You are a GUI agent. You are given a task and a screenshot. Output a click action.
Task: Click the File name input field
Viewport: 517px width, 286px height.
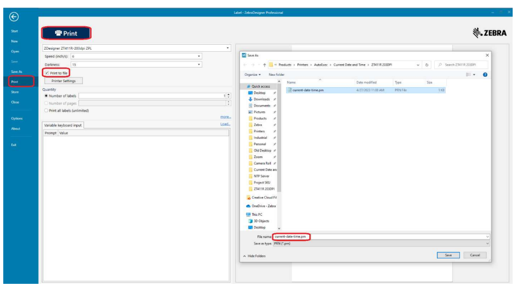point(381,236)
